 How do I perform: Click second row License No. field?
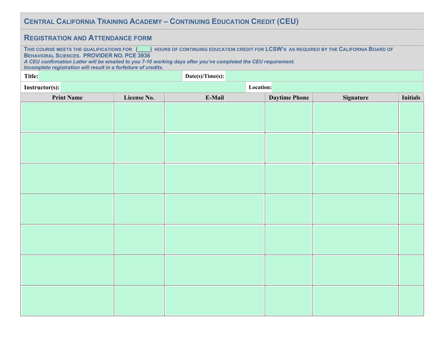tap(139, 148)
